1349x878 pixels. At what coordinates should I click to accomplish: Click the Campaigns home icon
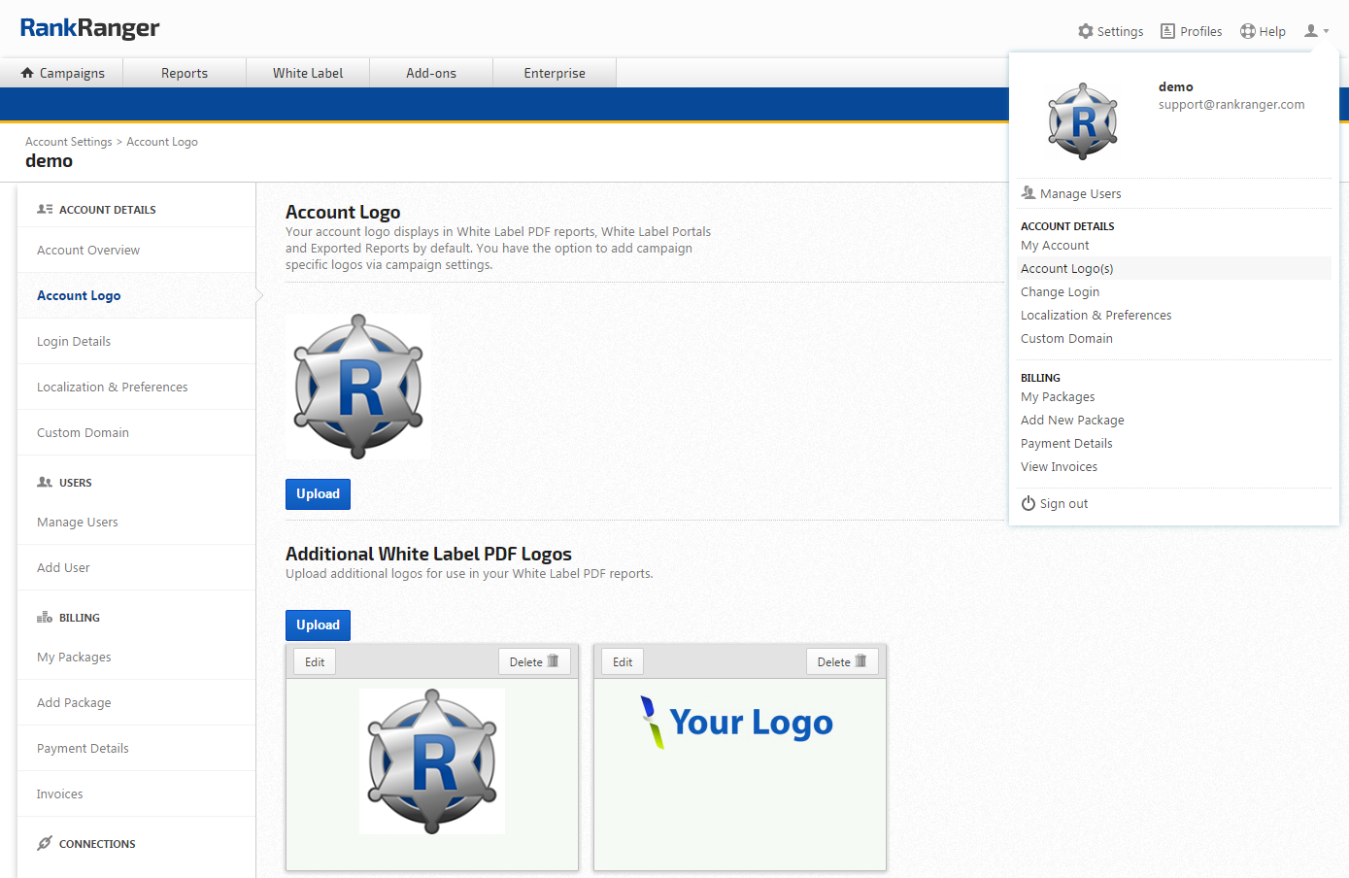pyautogui.click(x=27, y=73)
